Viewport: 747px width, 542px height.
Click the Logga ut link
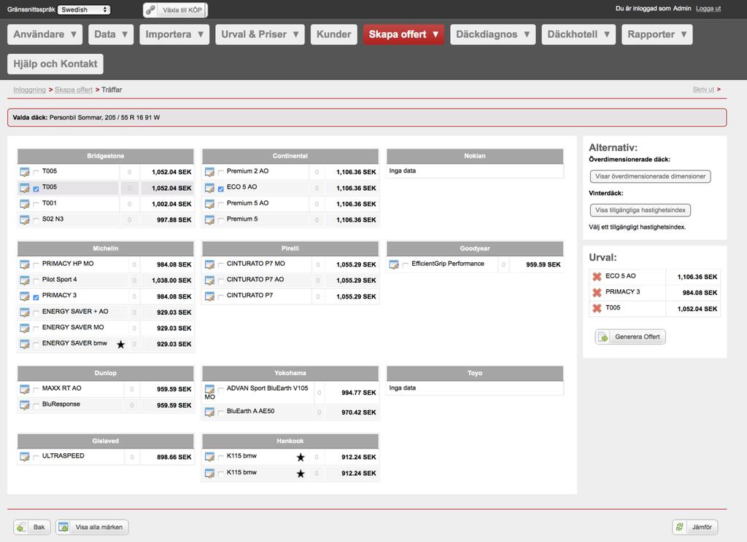click(x=708, y=9)
